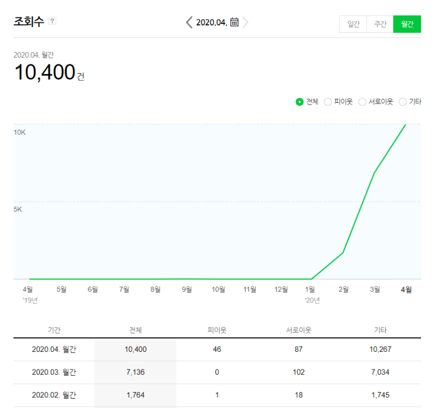Switch to 주간 weekly view tab
435x408 pixels.
[x=380, y=24]
